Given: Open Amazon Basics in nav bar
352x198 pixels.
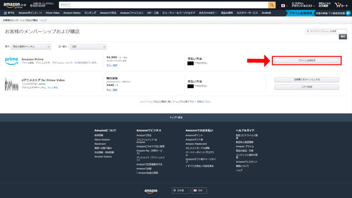Looking at the screenshot, I should [x=72, y=13].
